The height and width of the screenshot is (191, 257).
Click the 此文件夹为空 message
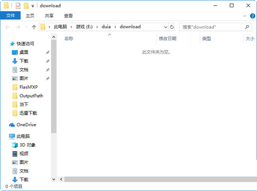(156, 52)
